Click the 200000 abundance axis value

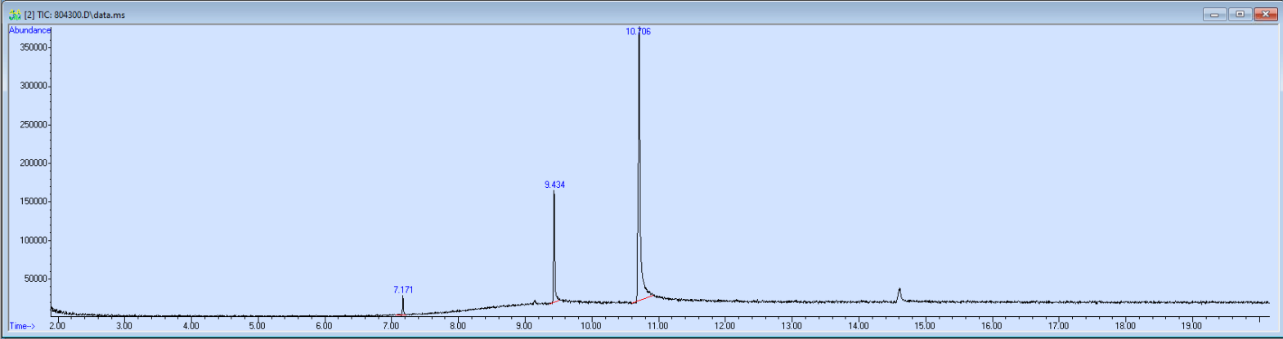coord(34,163)
